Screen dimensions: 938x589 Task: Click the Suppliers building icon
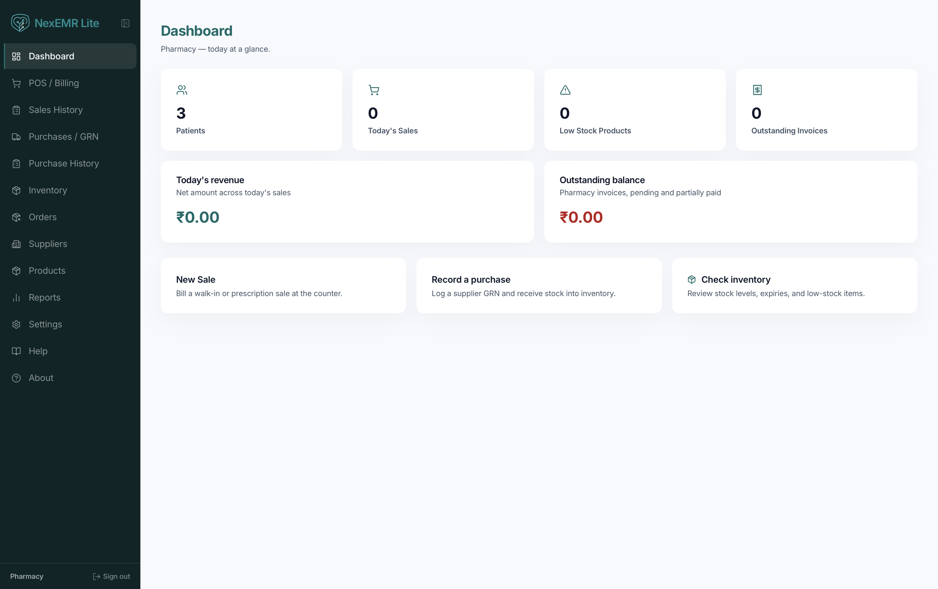point(16,244)
